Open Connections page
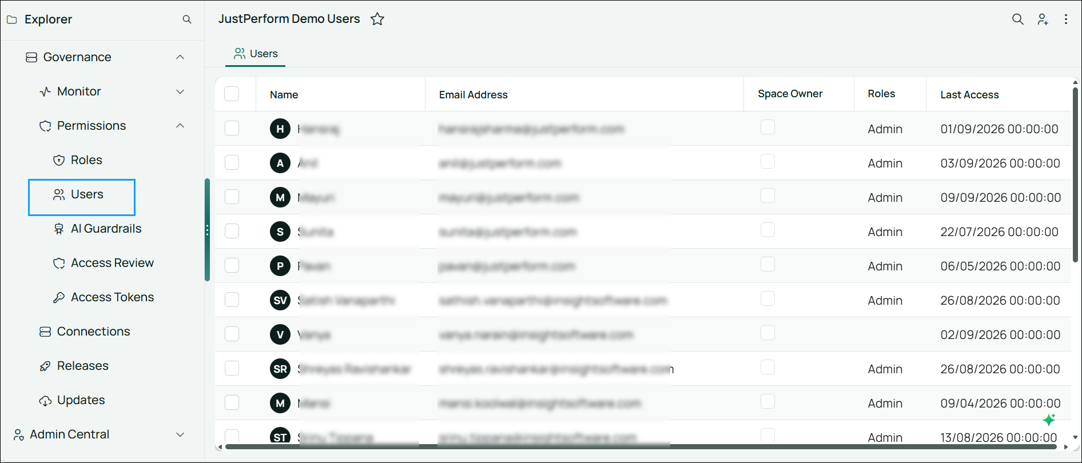The height and width of the screenshot is (463, 1082). click(x=93, y=332)
